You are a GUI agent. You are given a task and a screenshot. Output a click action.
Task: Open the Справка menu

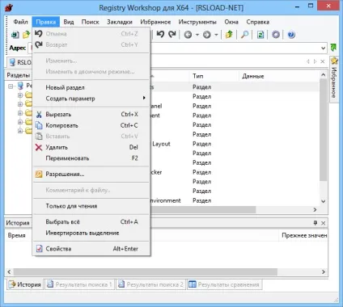pyautogui.click(x=257, y=22)
